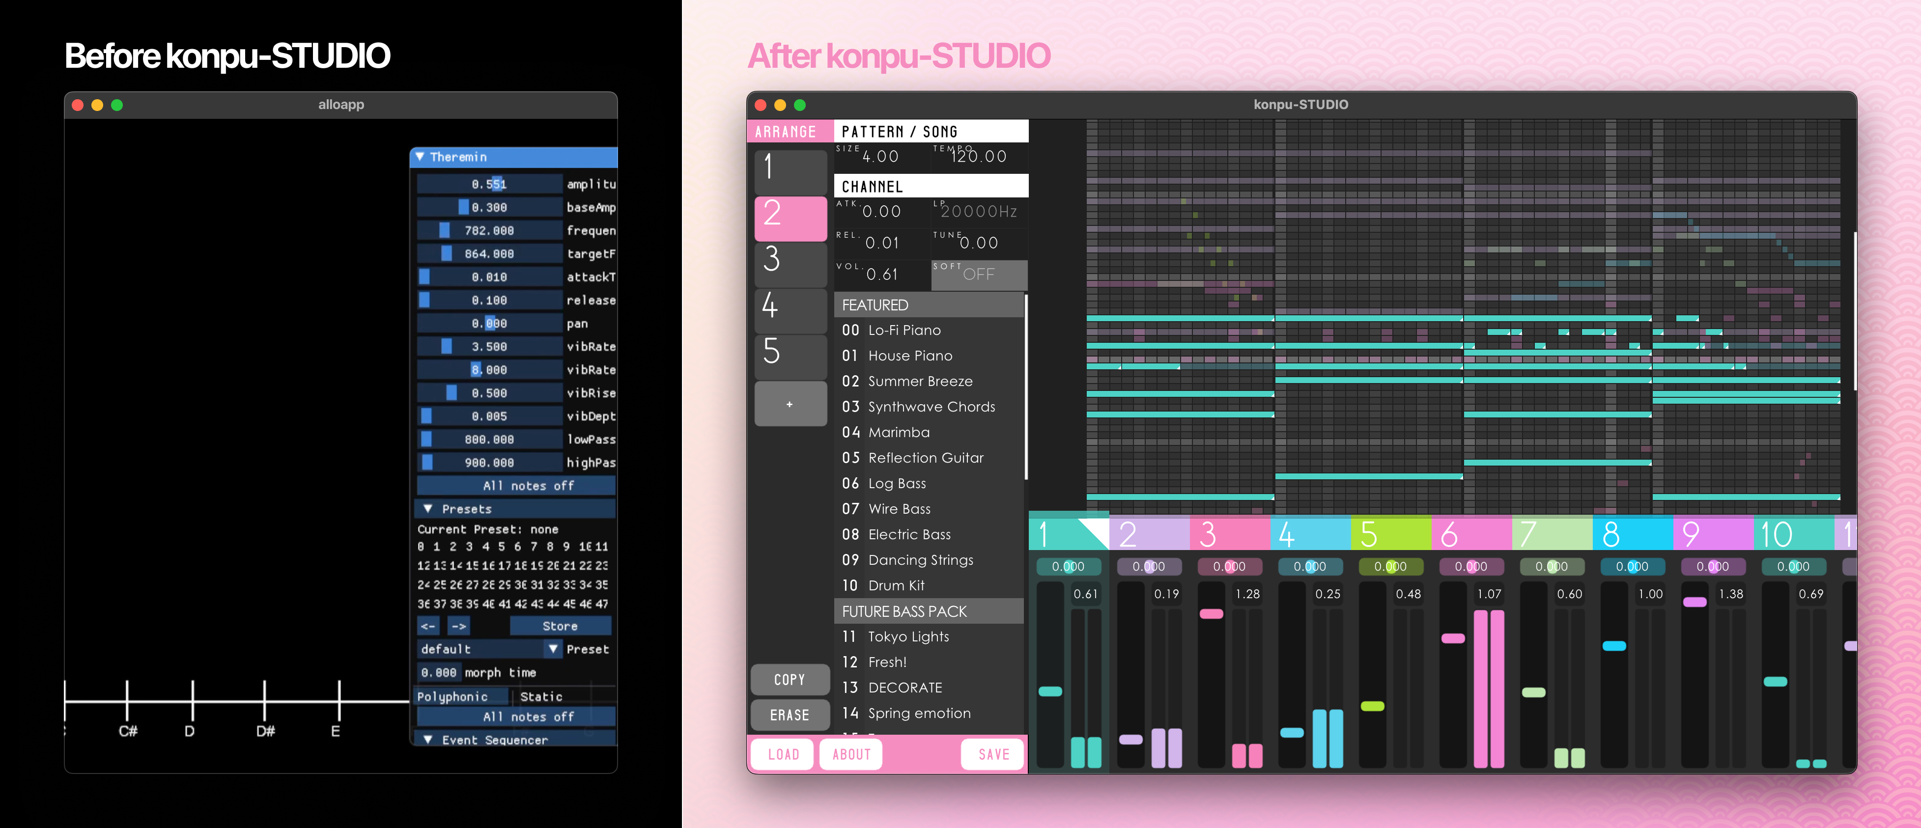
Task: Select the Tokyo Lights instrument
Action: tap(929, 636)
